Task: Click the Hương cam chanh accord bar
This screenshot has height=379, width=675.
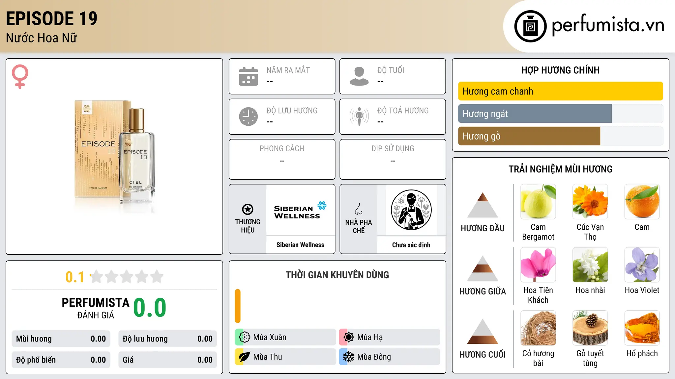Action: click(x=560, y=91)
